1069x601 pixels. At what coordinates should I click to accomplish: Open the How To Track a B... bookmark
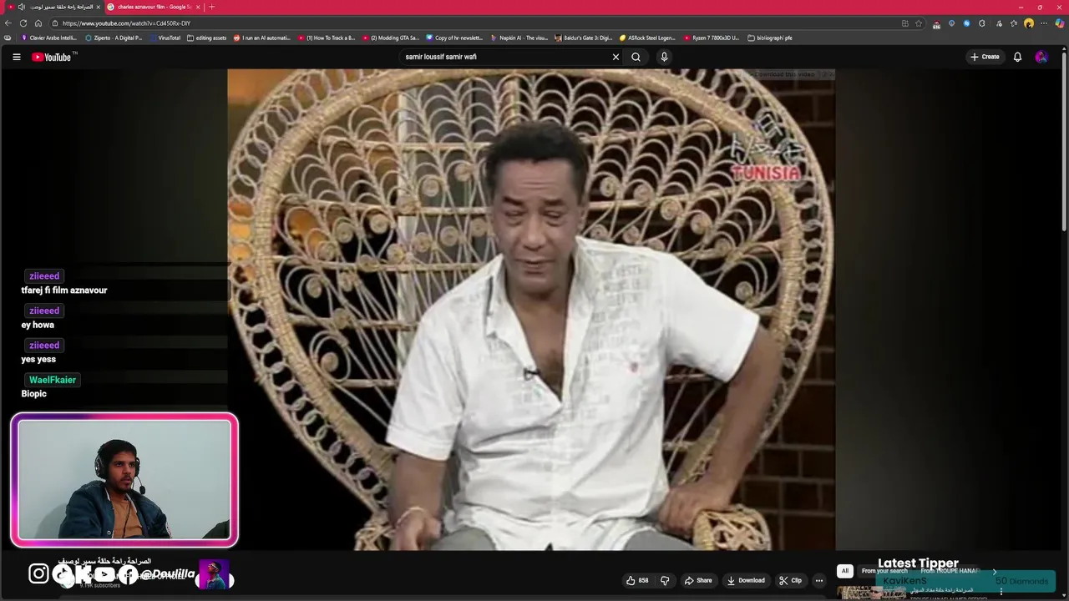pyautogui.click(x=327, y=38)
